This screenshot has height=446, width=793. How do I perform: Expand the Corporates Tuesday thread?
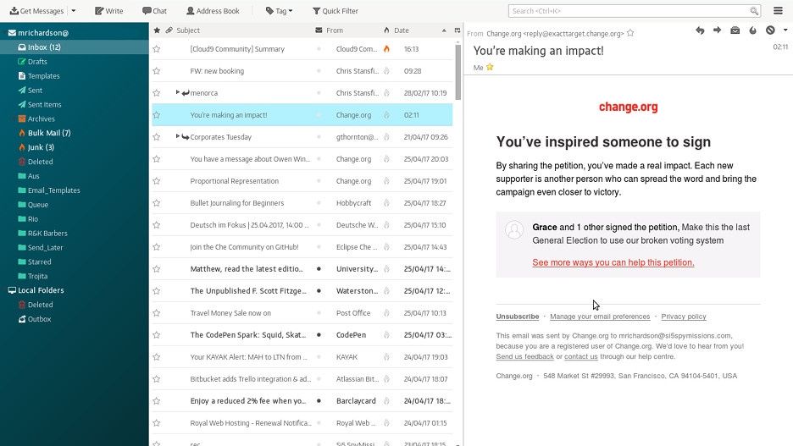[x=178, y=136]
